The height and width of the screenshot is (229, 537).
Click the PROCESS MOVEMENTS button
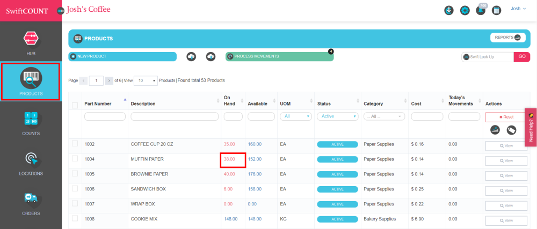point(279,56)
